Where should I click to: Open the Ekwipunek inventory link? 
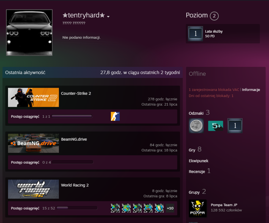[199, 161]
